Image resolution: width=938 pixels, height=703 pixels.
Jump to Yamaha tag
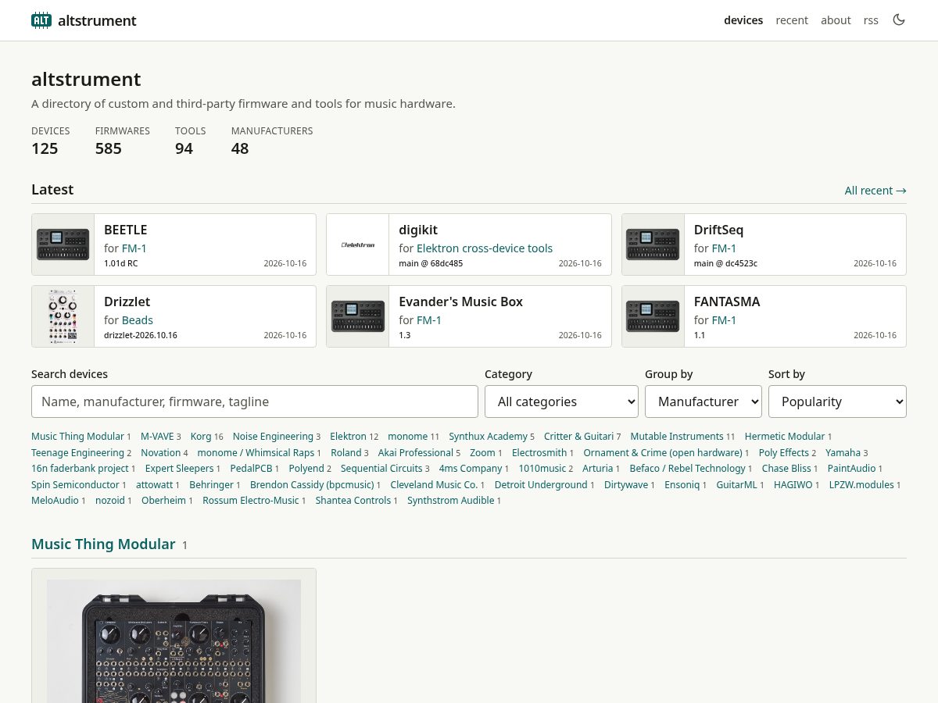843,453
